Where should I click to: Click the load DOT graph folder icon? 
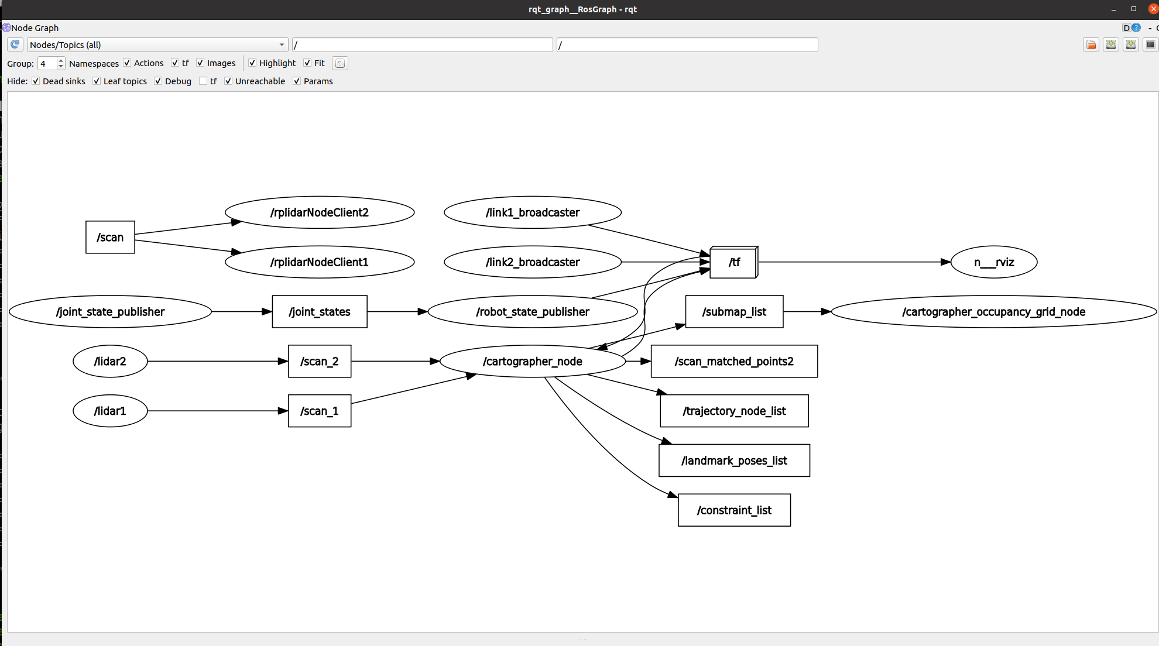click(x=1091, y=44)
